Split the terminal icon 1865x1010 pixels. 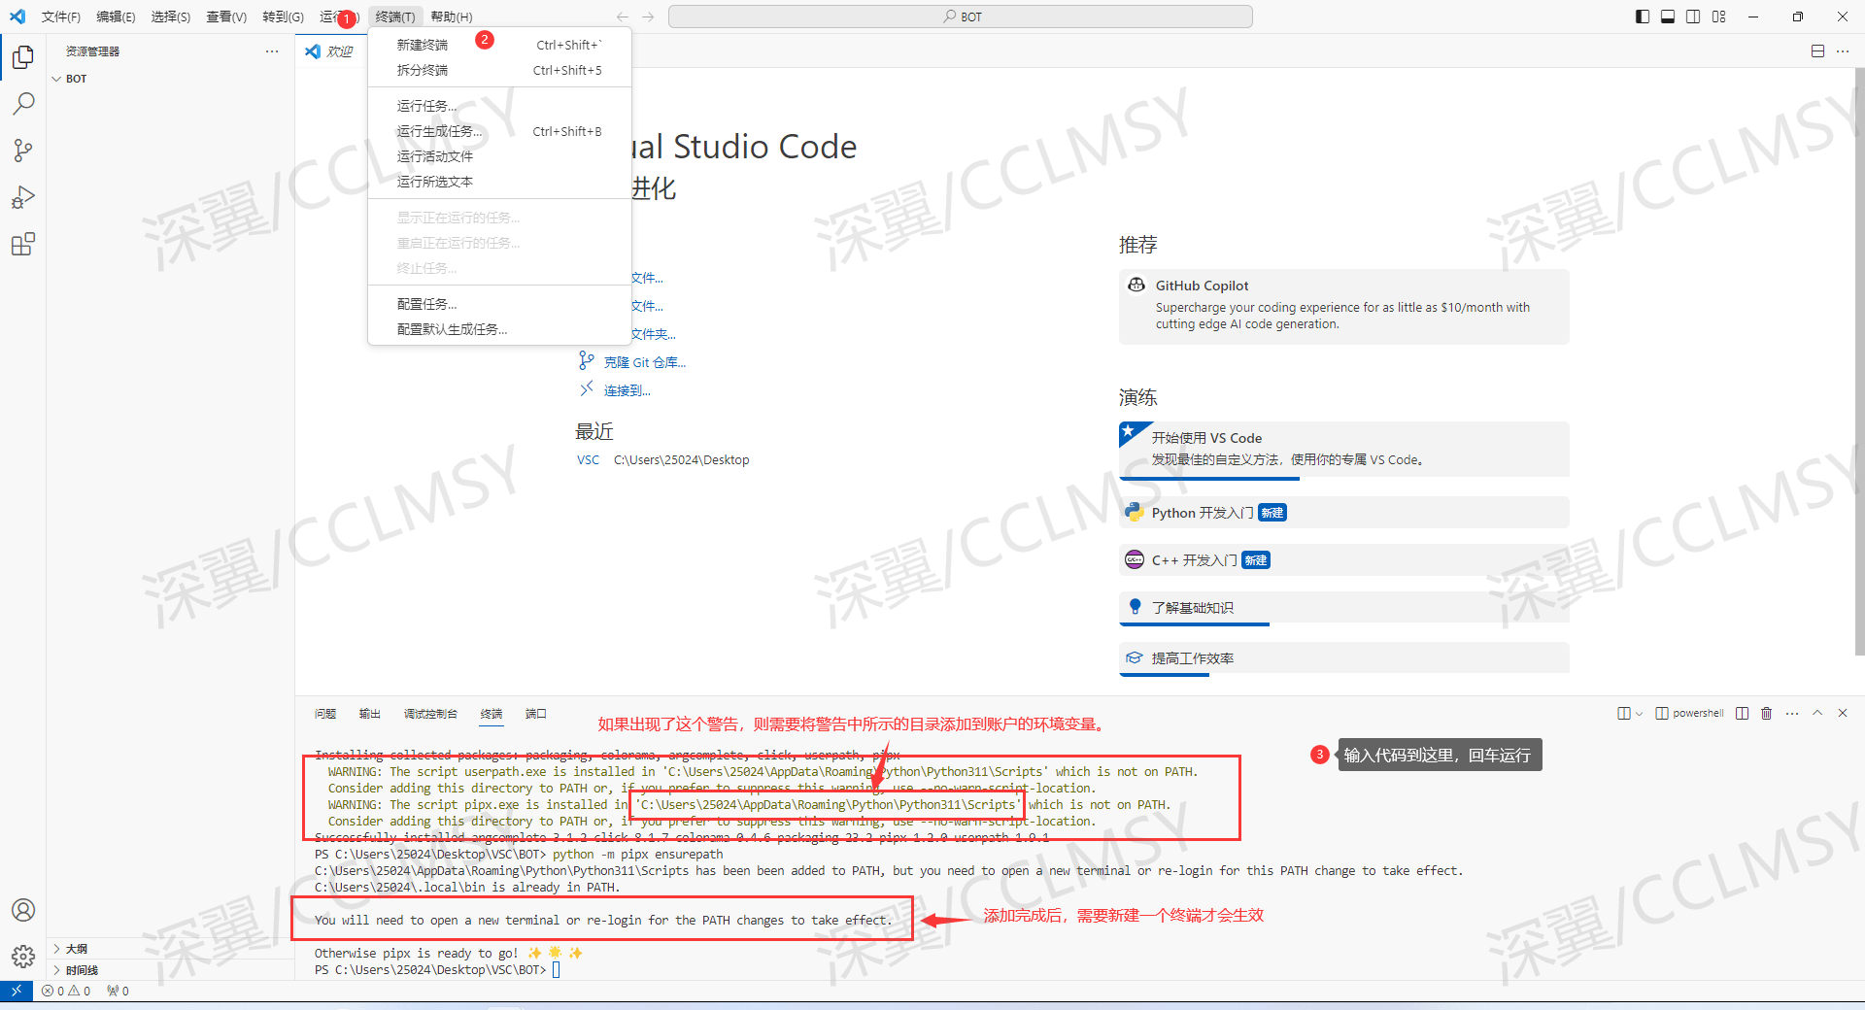[x=1743, y=713]
